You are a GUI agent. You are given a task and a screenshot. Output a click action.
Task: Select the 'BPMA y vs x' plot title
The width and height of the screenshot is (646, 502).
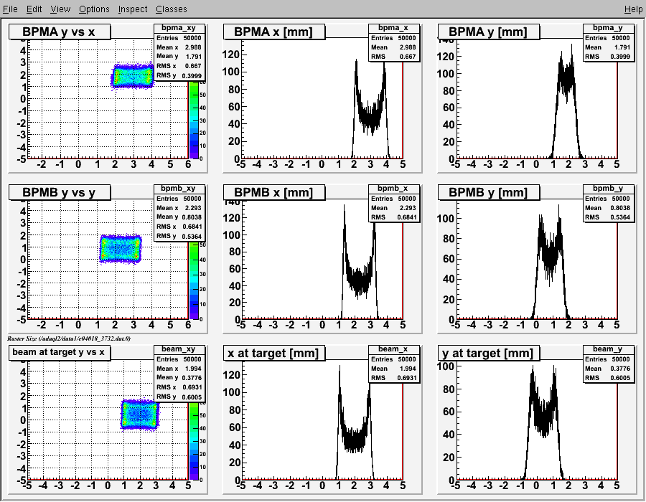pos(60,32)
